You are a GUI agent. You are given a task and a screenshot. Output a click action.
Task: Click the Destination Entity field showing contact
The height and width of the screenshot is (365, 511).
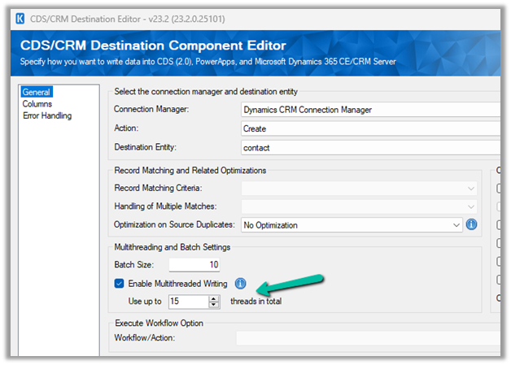tap(369, 148)
